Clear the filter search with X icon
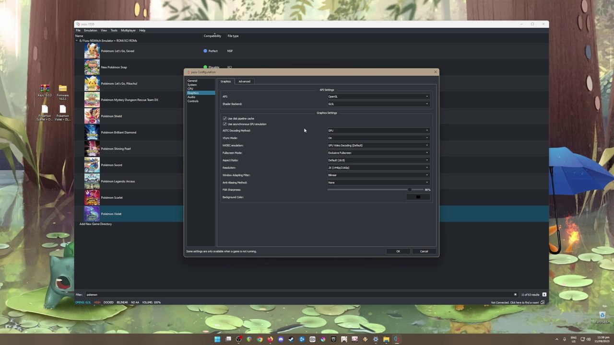Viewport: 614px width, 345px height. 515,295
